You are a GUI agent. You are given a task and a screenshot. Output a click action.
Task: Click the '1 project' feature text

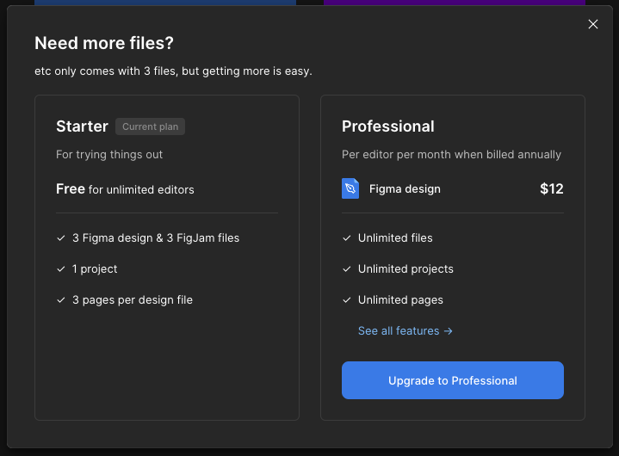pyautogui.click(x=95, y=269)
